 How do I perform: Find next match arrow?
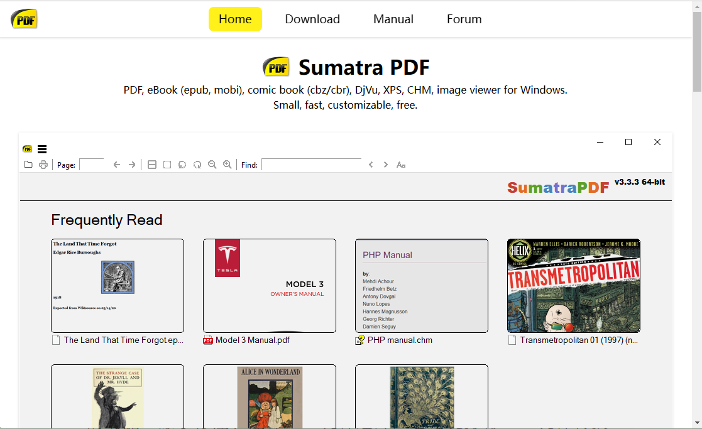385,165
